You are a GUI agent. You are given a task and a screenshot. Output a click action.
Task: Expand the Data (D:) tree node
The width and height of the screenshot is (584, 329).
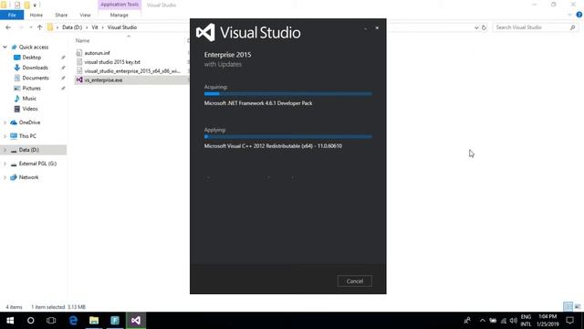click(5, 150)
